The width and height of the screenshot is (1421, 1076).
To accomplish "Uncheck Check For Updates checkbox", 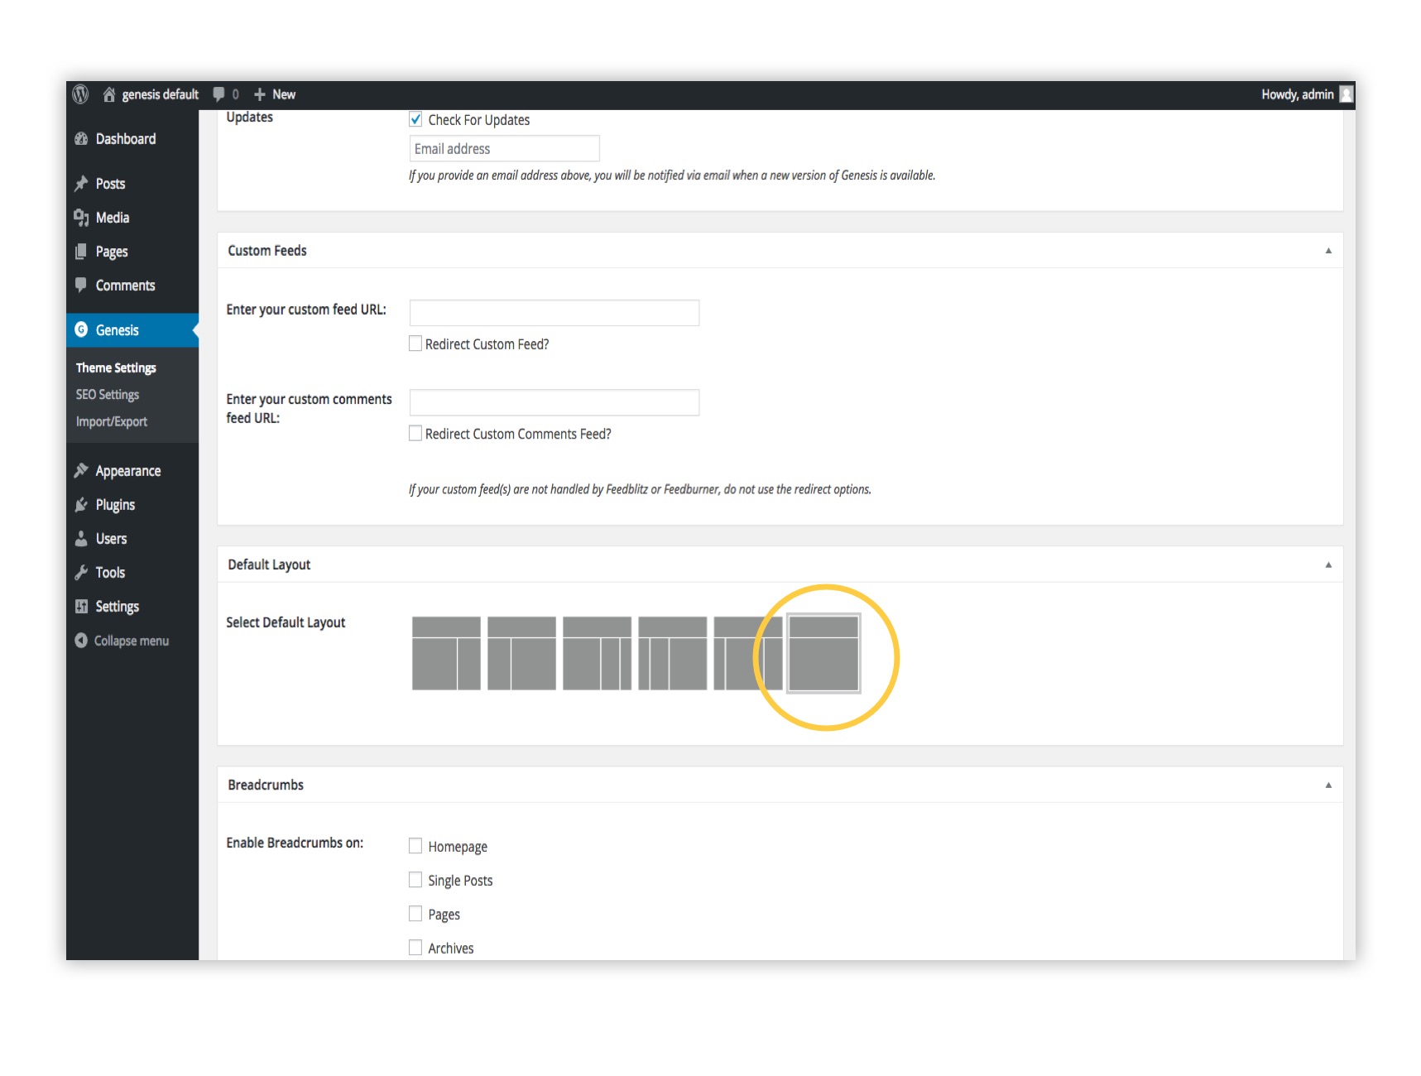I will click(x=415, y=119).
